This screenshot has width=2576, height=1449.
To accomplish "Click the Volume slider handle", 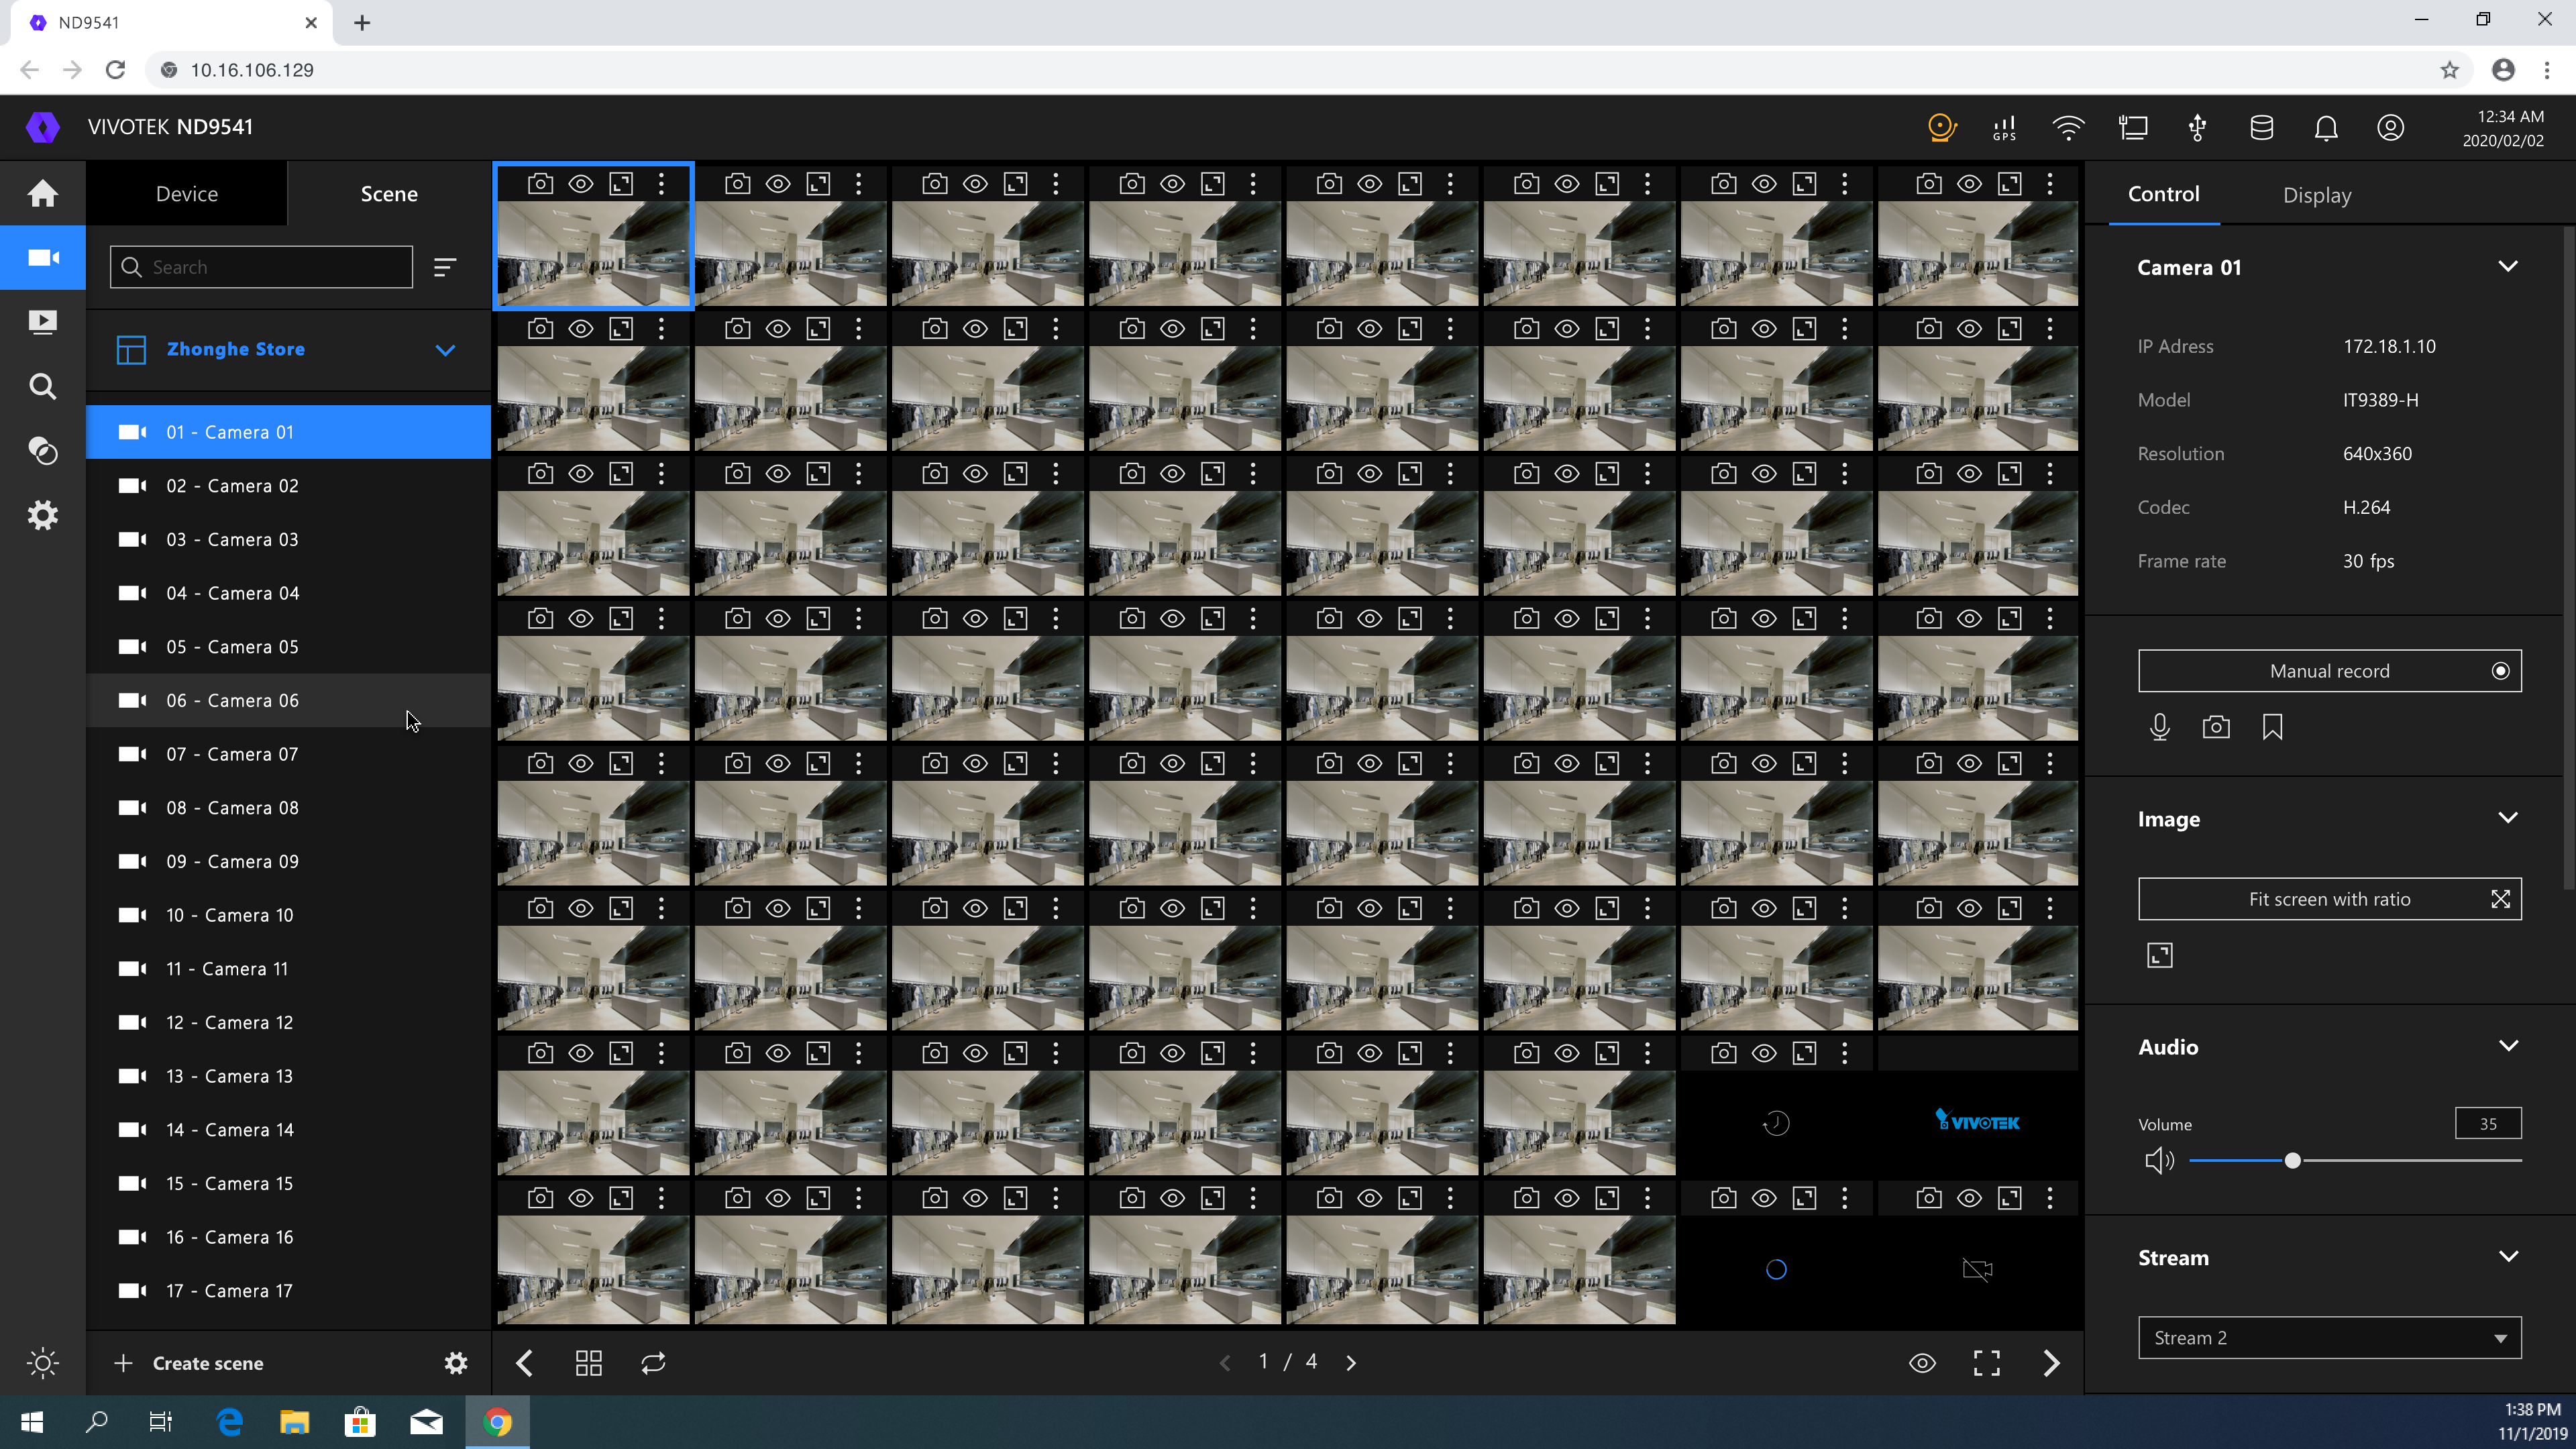I will pyautogui.click(x=2292, y=1161).
